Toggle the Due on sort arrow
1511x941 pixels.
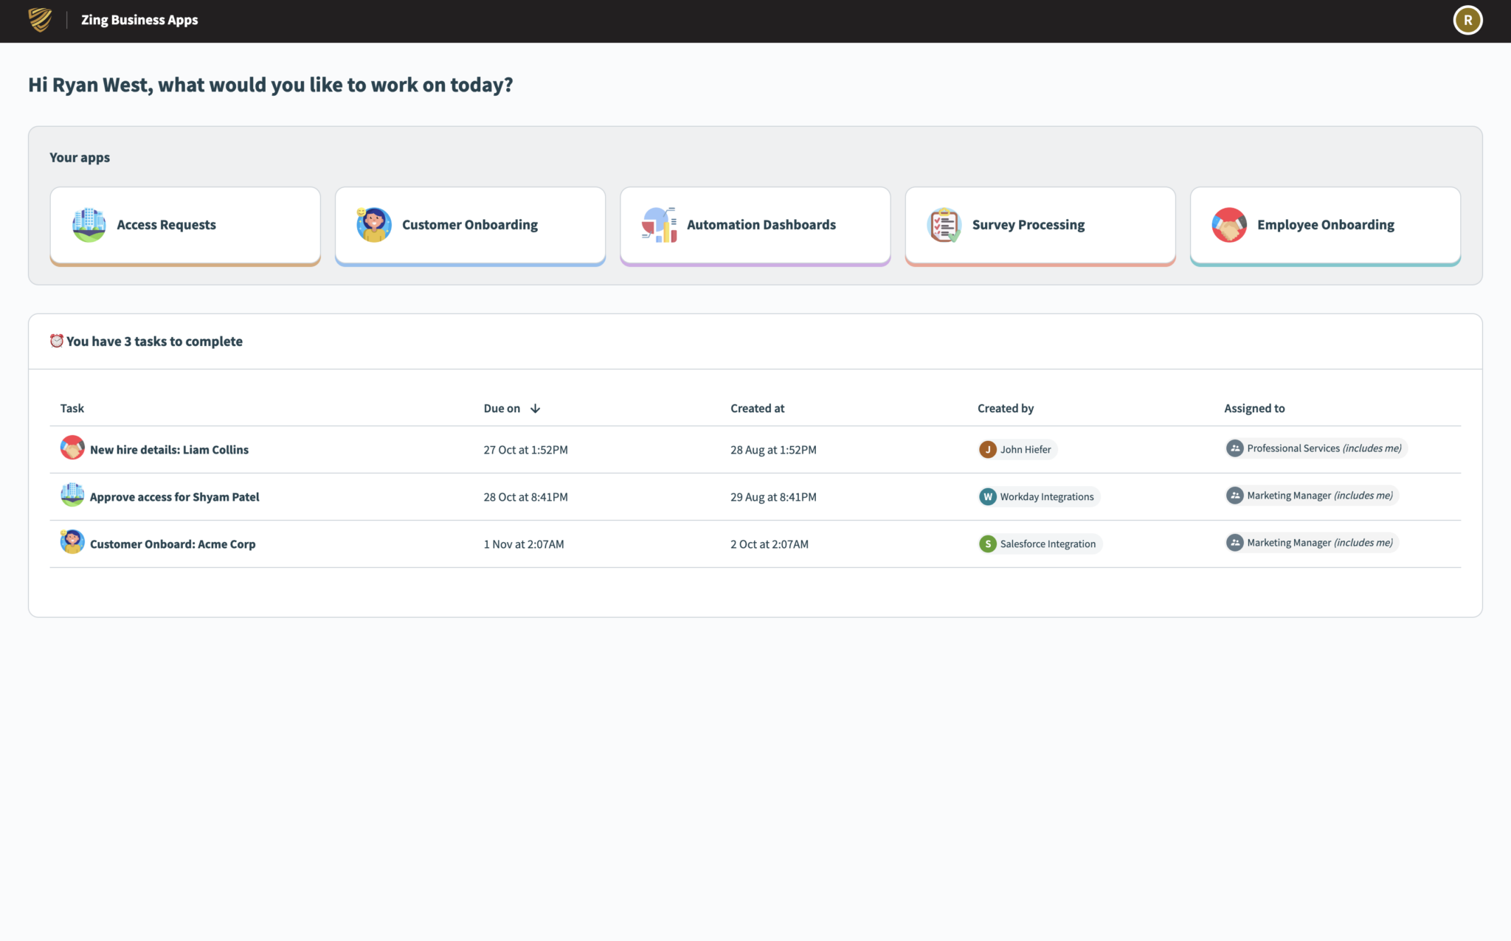(536, 408)
